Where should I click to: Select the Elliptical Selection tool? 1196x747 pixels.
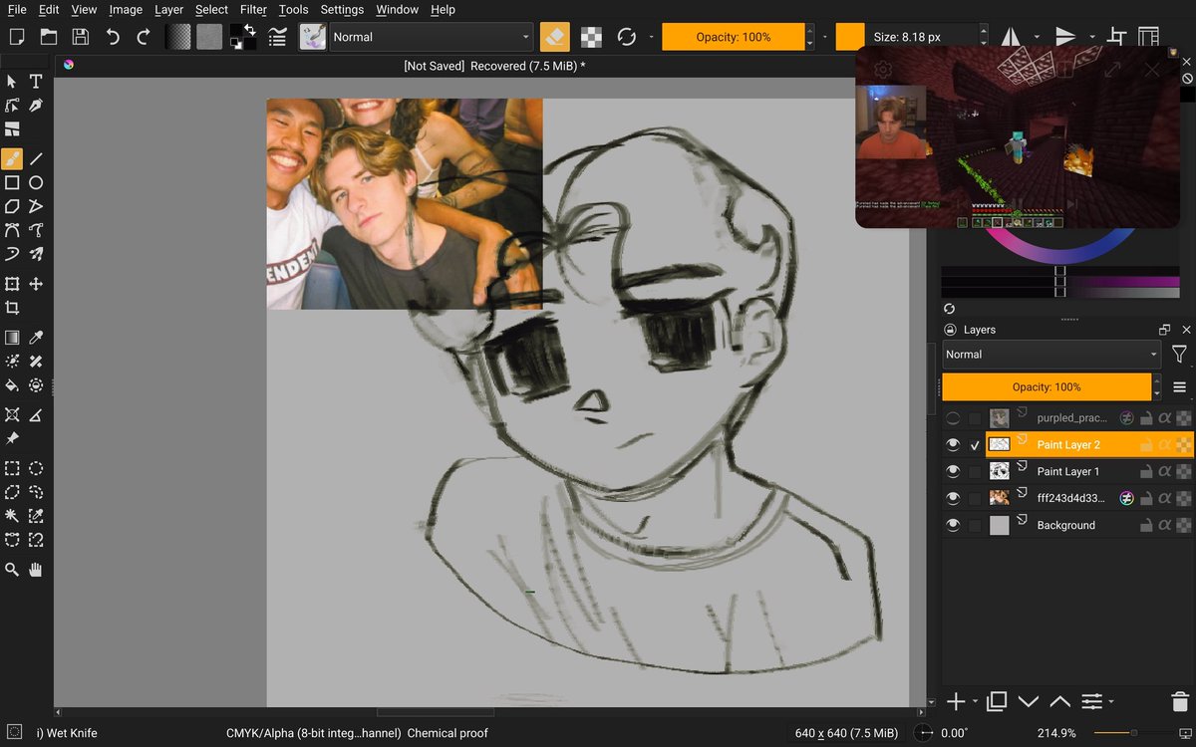(36, 468)
